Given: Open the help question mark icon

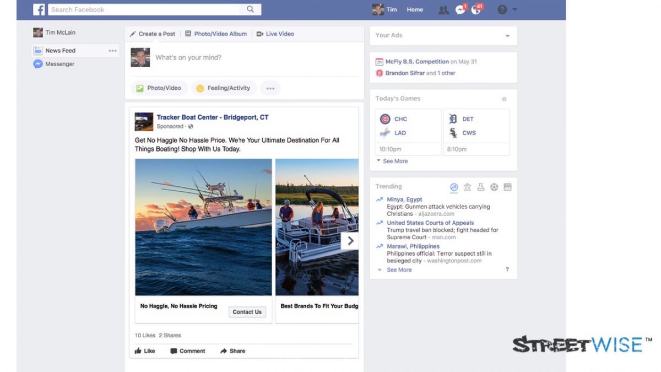Looking at the screenshot, I should tap(502, 9).
